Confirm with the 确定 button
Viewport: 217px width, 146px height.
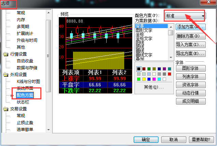pyautogui.click(x=146, y=139)
